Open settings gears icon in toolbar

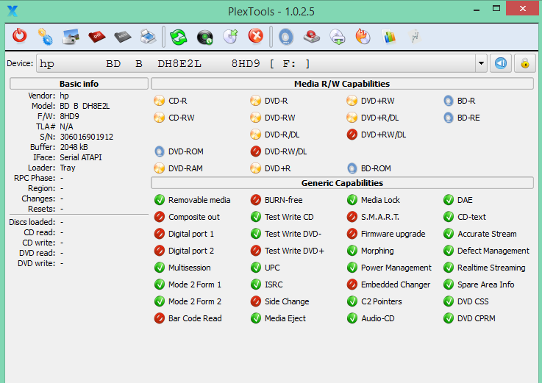46,37
